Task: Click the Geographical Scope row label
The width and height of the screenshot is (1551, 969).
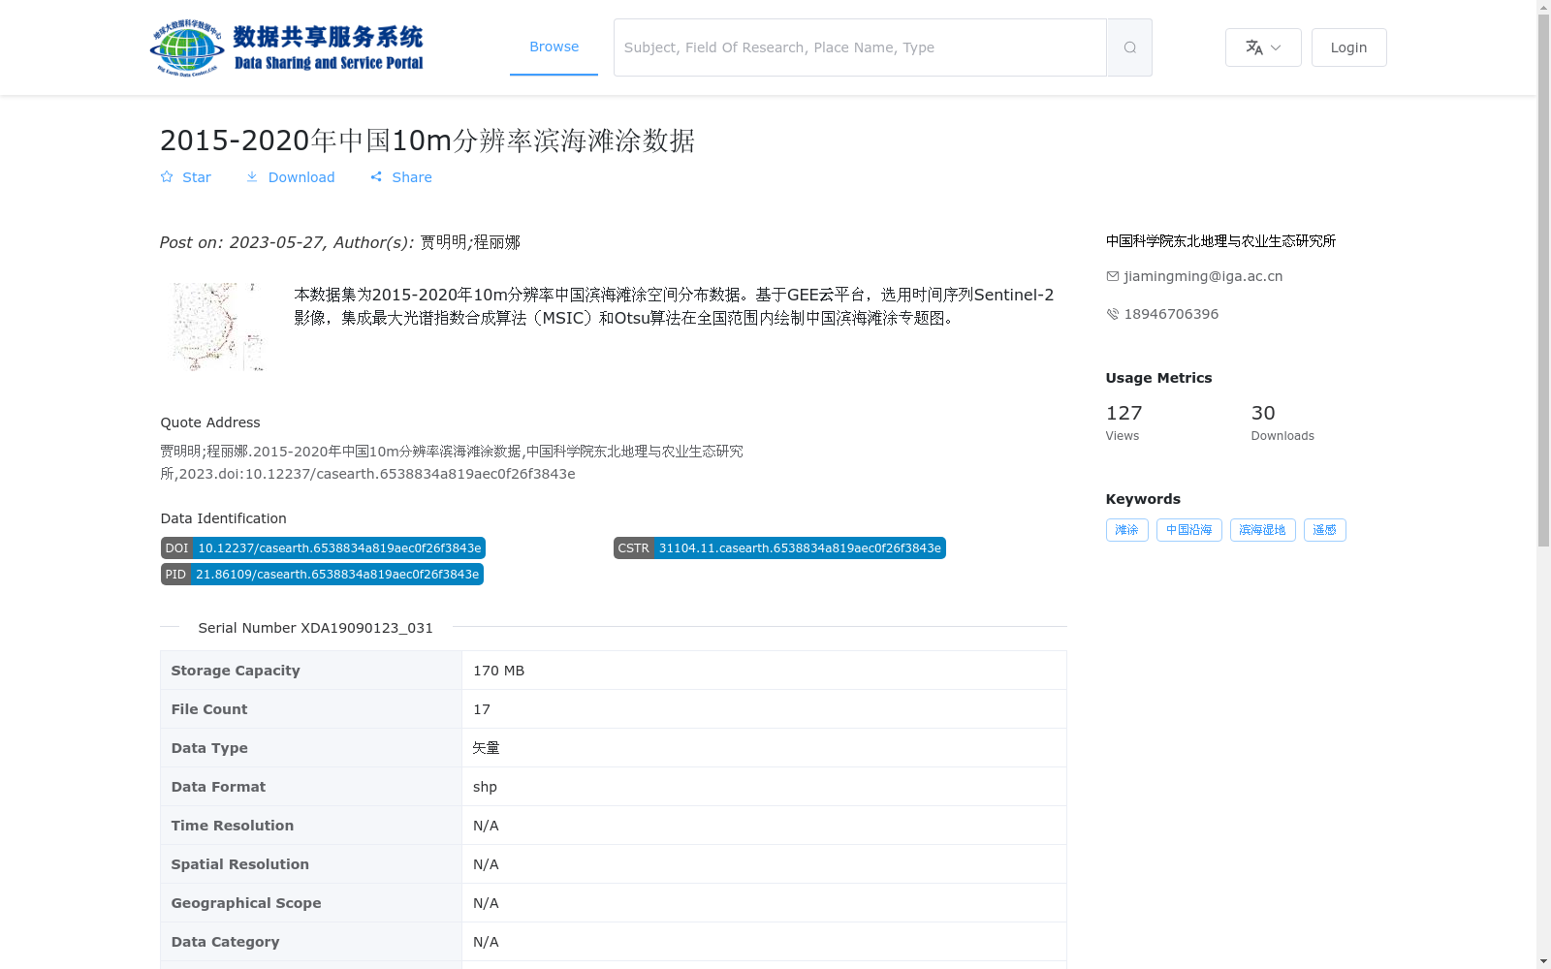Action: (246, 903)
